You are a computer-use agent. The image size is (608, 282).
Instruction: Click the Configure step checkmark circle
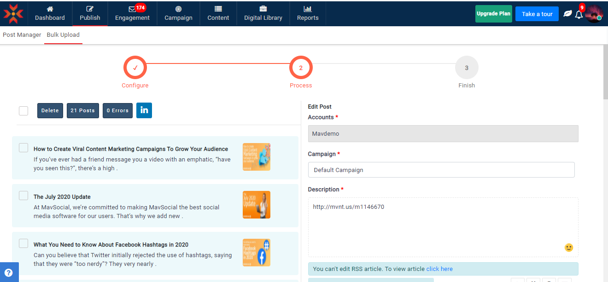[x=135, y=68]
